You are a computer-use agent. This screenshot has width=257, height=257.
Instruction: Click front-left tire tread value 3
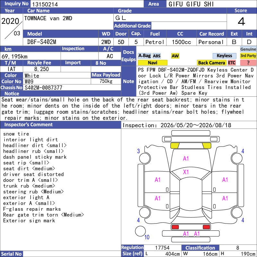click(x=138, y=151)
